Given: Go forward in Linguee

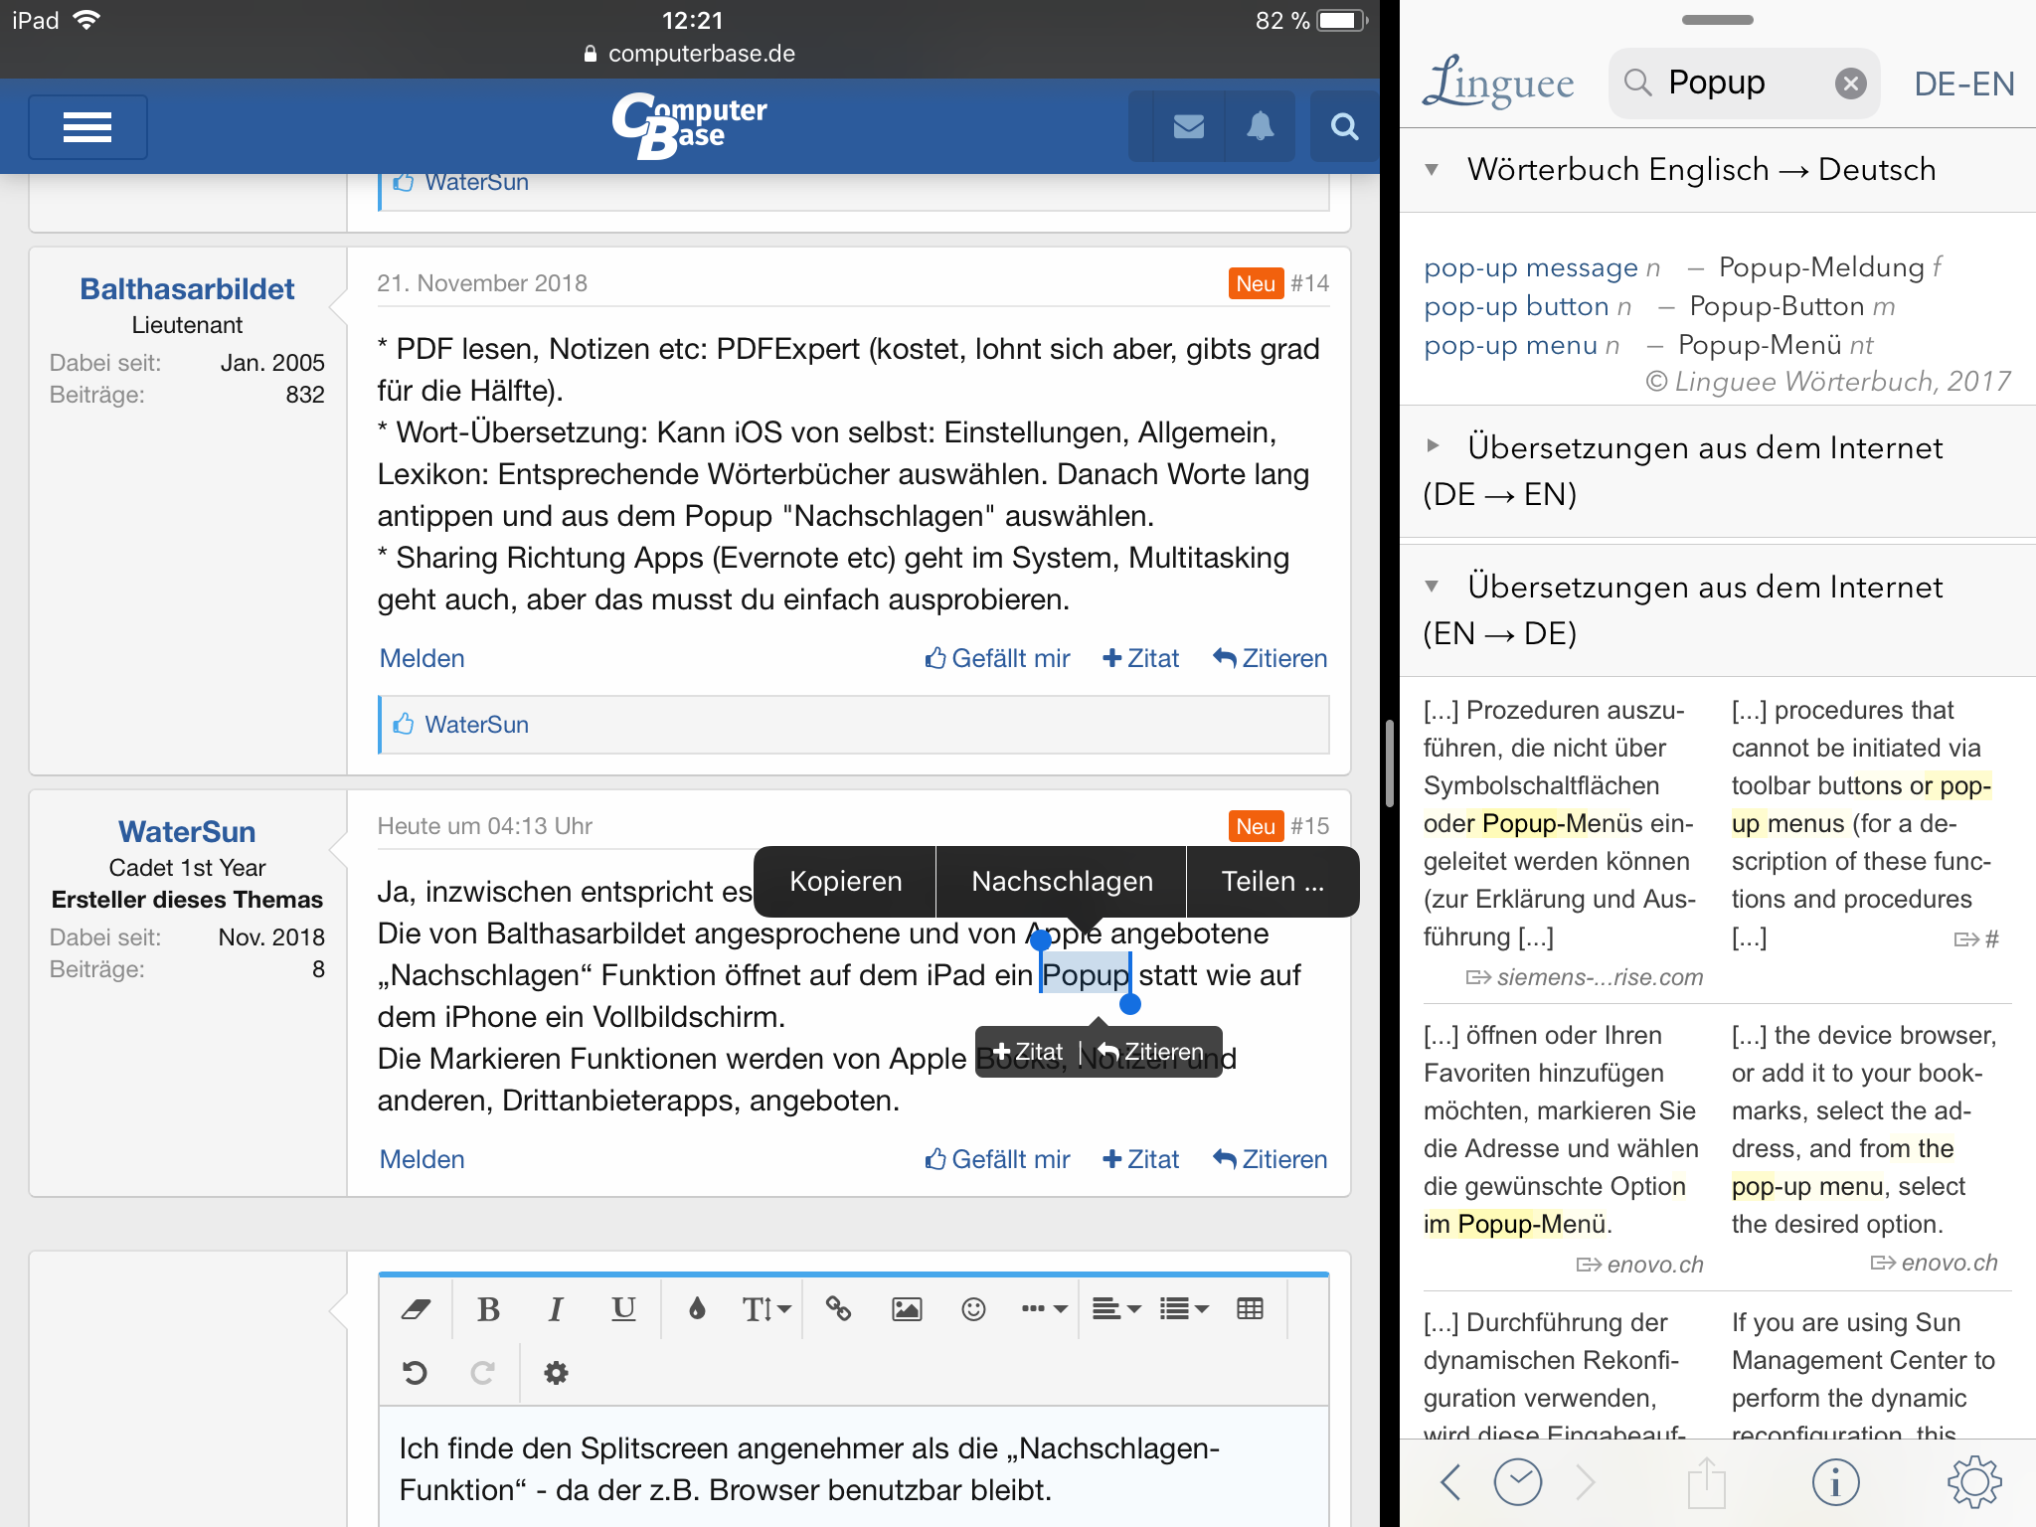Looking at the screenshot, I should [x=1586, y=1481].
